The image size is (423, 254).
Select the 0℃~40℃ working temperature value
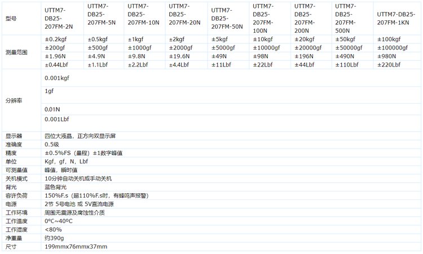(58, 221)
